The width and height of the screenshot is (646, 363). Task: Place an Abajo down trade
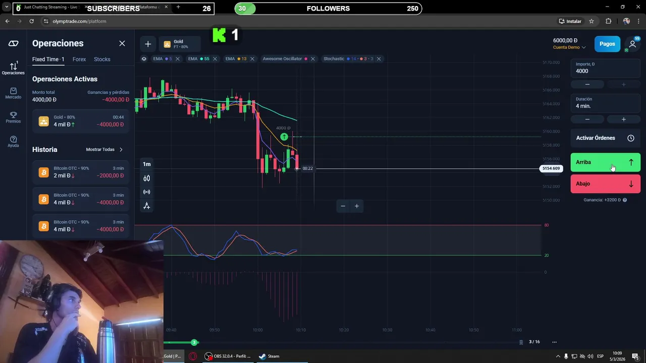(606, 184)
